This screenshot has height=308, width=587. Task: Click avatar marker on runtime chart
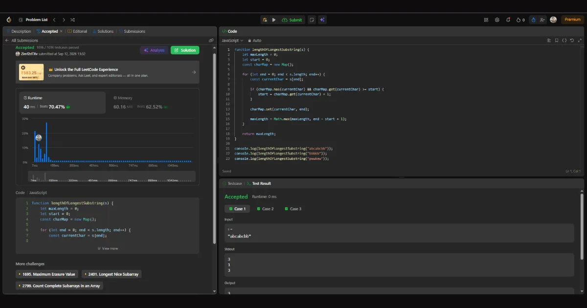39,138
